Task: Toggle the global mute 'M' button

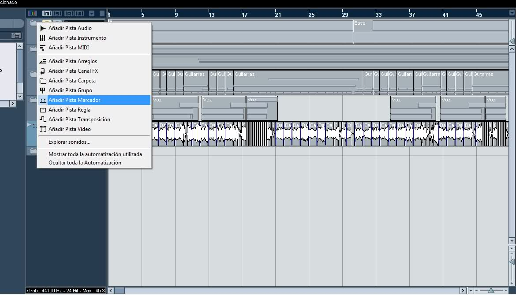Action: (x=47, y=14)
